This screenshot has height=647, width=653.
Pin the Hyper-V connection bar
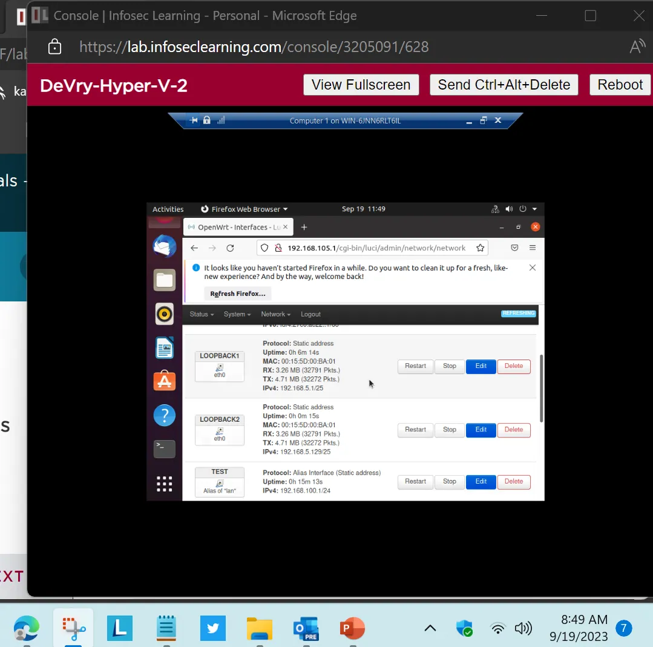194,120
